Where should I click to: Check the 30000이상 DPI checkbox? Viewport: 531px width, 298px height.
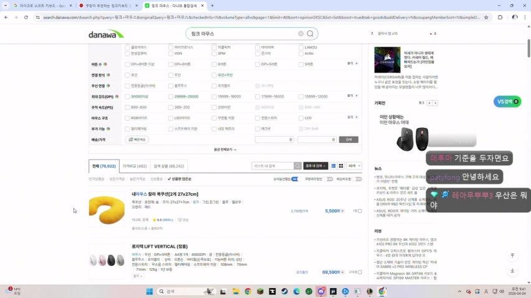128,96
